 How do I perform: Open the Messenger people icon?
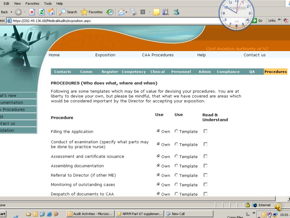pyautogui.click(x=176, y=12)
